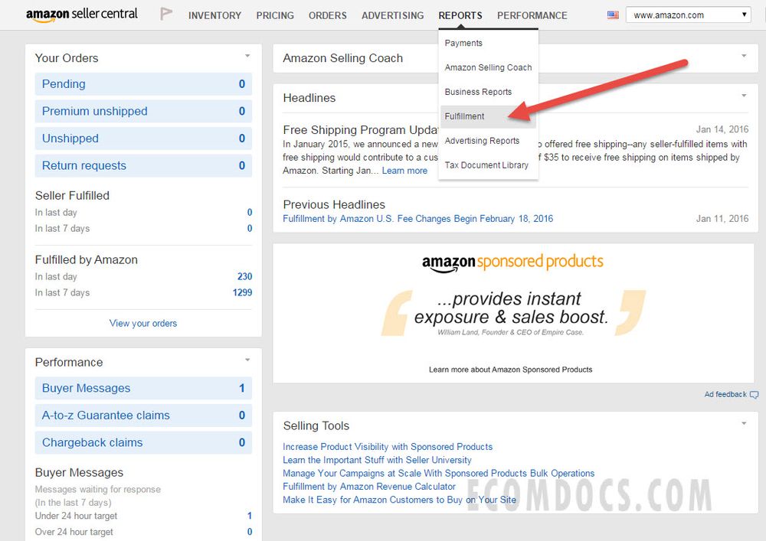Open Make It Easy for Amazon Customers link
The height and width of the screenshot is (541, 766).
tap(399, 500)
